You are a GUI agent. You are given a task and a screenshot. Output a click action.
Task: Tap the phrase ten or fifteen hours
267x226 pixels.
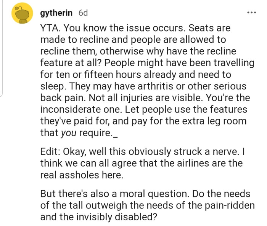click(x=99, y=75)
